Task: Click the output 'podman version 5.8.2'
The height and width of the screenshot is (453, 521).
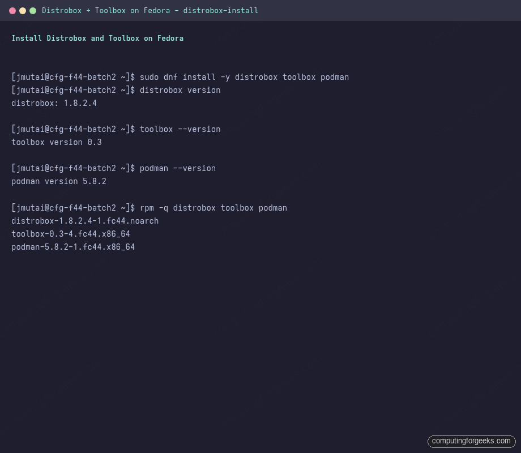Action: pos(59,181)
